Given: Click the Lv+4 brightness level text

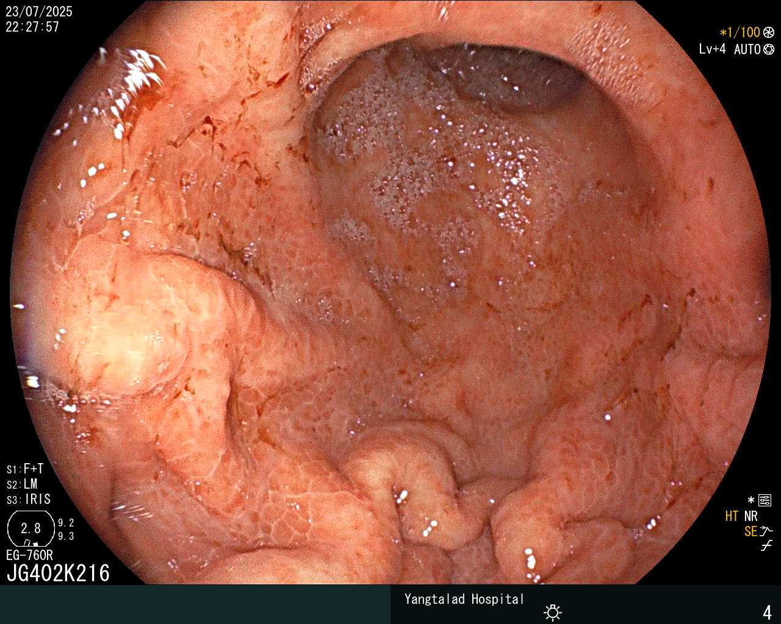Looking at the screenshot, I should click(x=712, y=49).
